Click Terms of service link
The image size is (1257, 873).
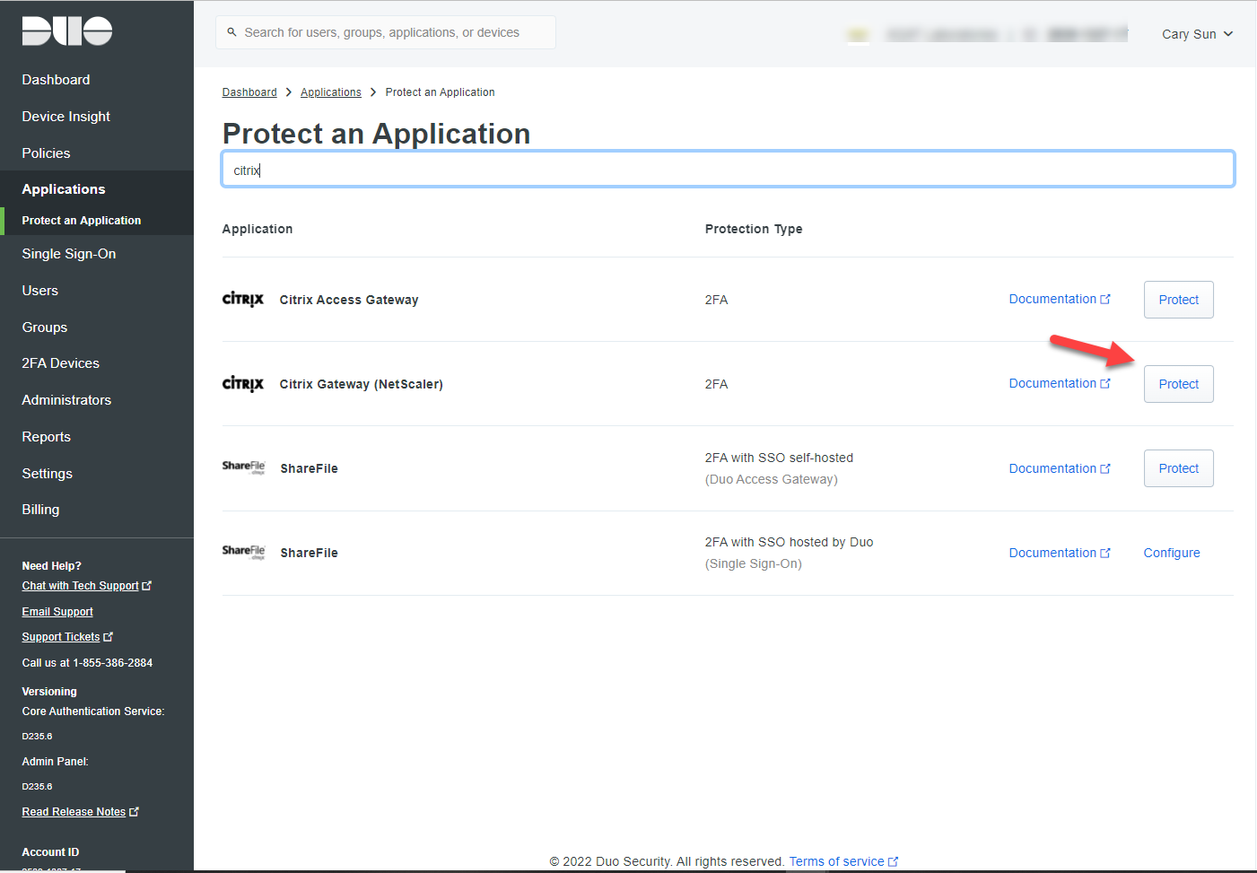click(x=836, y=861)
